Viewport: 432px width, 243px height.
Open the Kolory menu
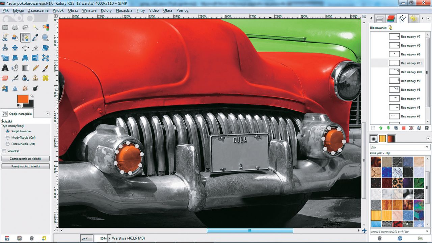106,10
